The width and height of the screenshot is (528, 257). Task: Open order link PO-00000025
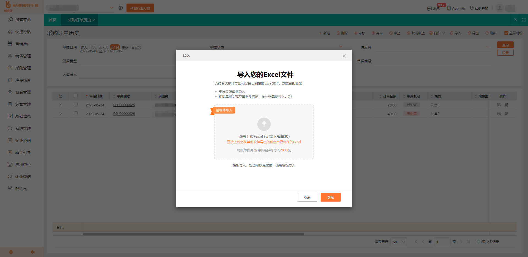(x=124, y=105)
